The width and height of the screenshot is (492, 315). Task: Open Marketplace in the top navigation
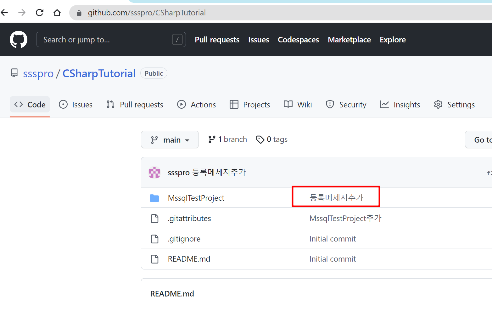(349, 40)
